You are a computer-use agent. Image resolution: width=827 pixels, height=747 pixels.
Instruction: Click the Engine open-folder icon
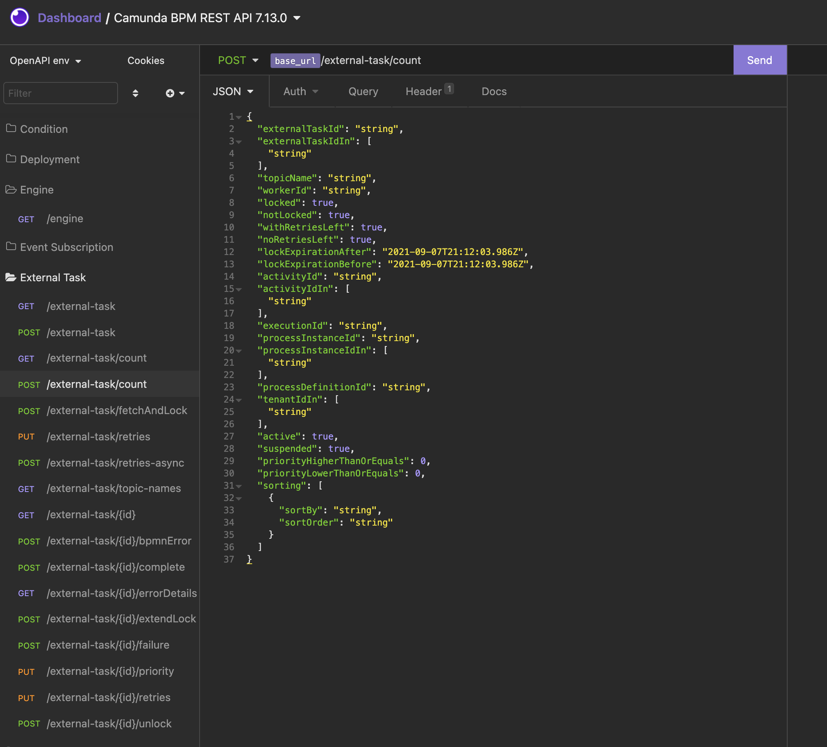(x=11, y=189)
